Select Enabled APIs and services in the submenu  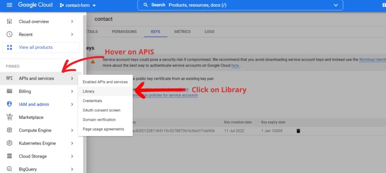point(105,82)
